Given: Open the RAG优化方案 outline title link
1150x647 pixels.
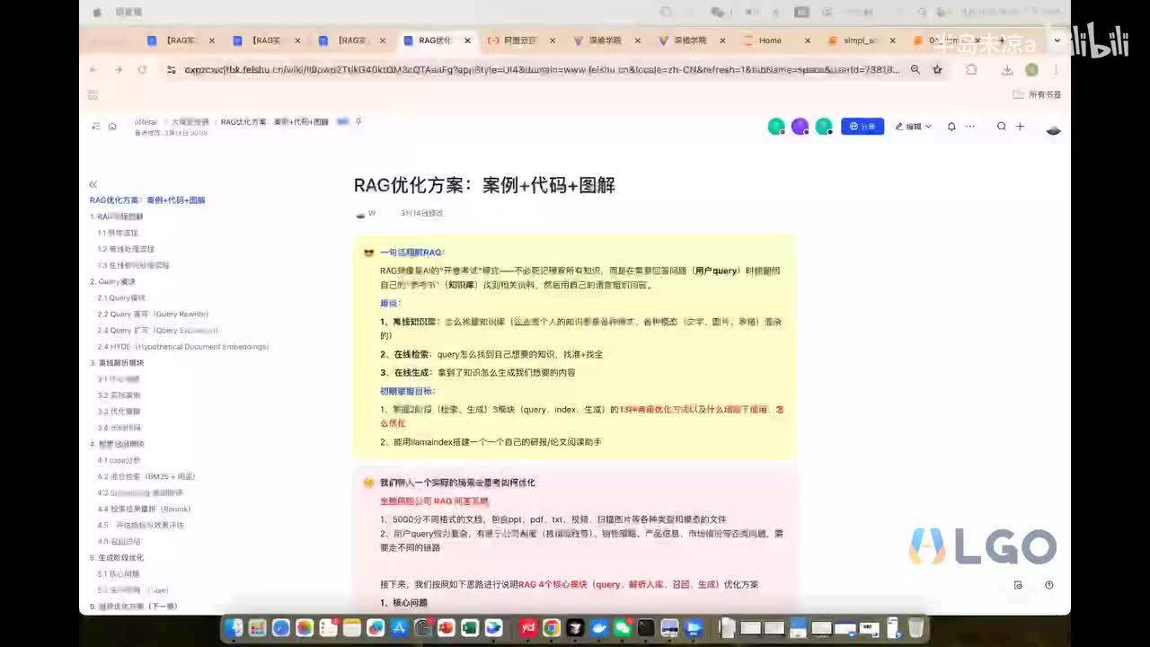Looking at the screenshot, I should pos(147,200).
